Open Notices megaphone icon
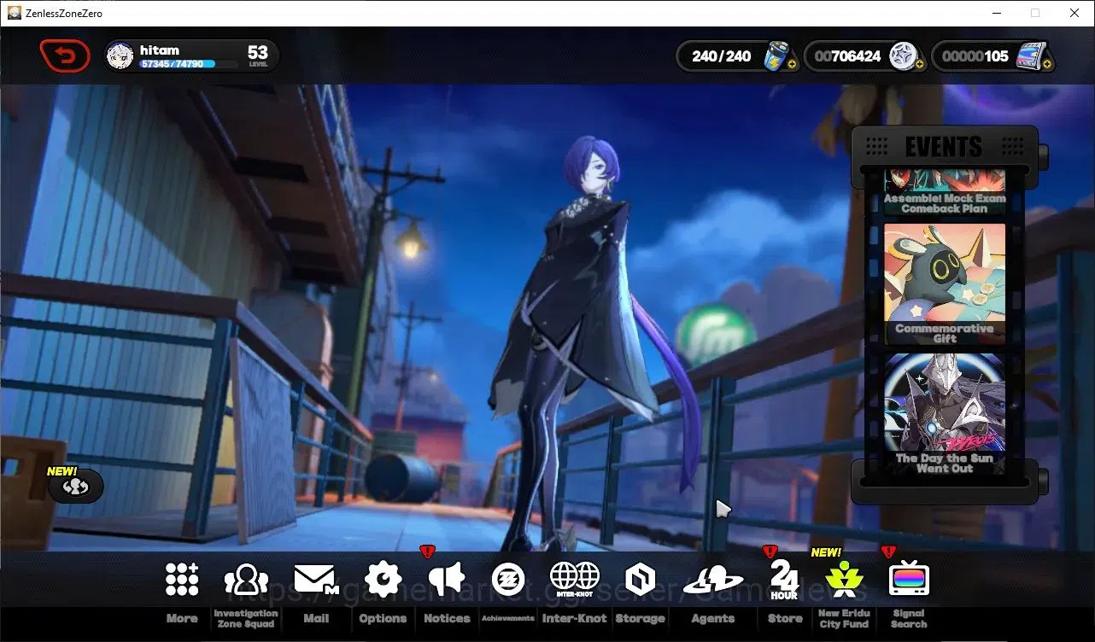 (x=446, y=580)
